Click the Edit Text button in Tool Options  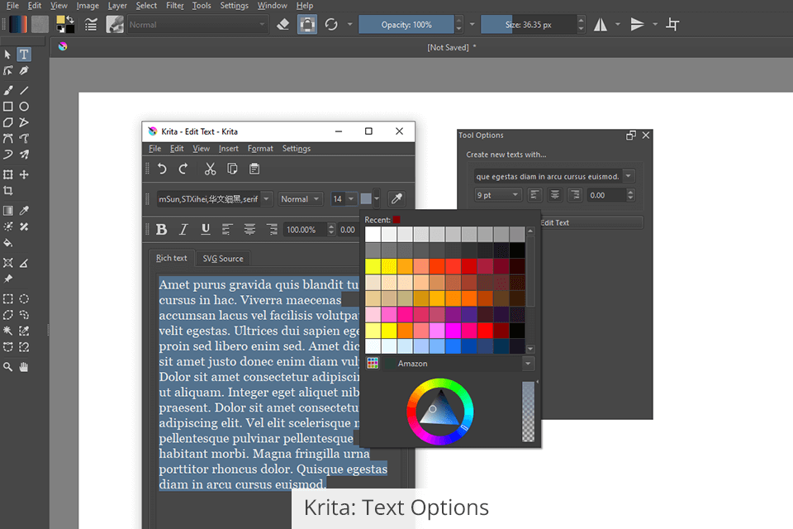click(x=554, y=222)
